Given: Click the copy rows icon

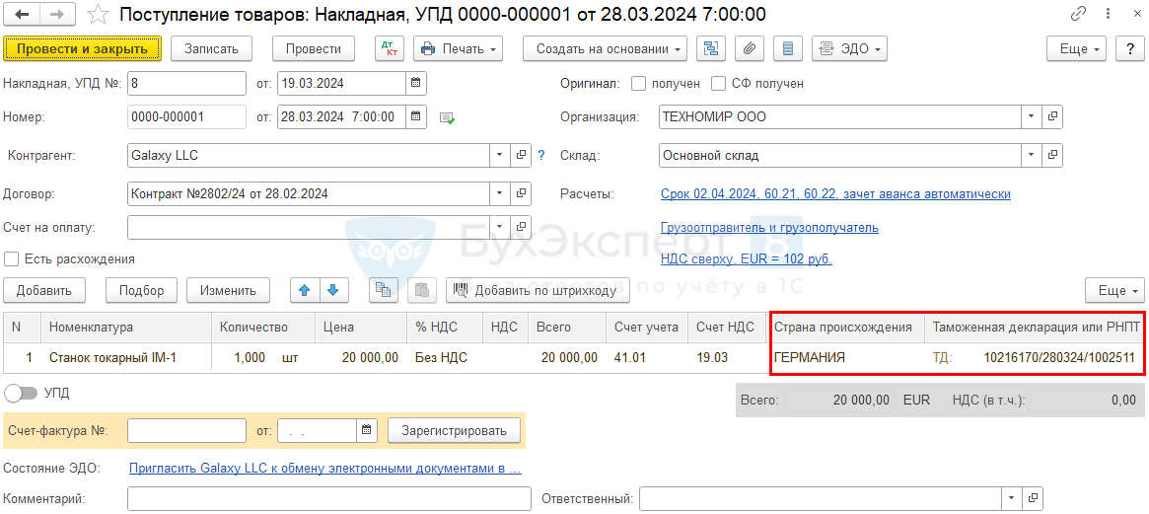Looking at the screenshot, I should (383, 290).
